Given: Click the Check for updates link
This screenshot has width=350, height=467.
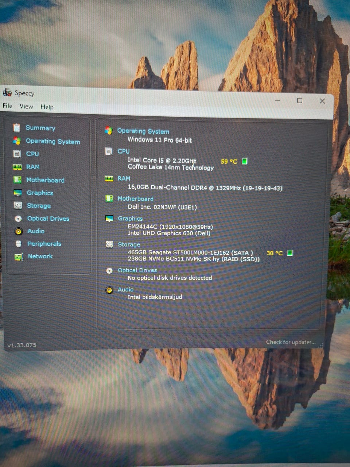Looking at the screenshot, I should 291,342.
